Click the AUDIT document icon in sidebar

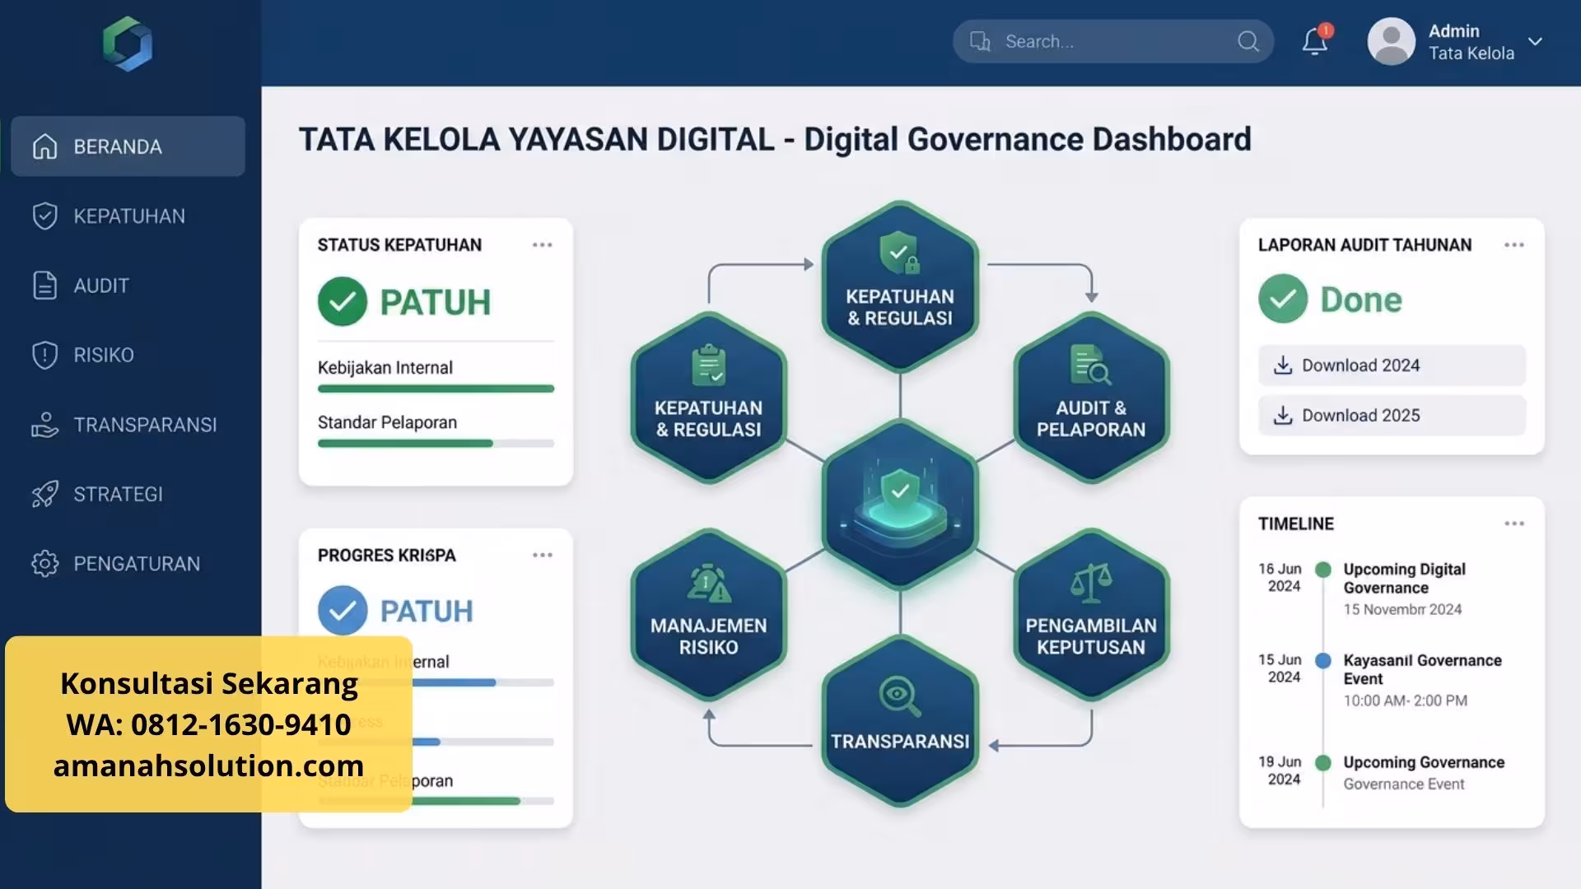pos(44,286)
